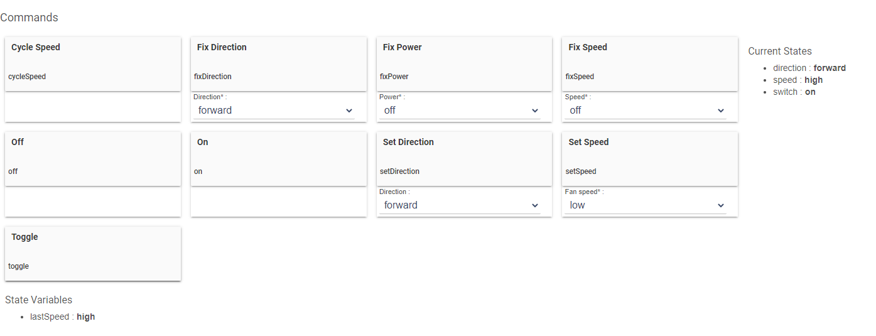Click the Toggle command tile
Viewport: 876px width, 336px height.
(93, 254)
